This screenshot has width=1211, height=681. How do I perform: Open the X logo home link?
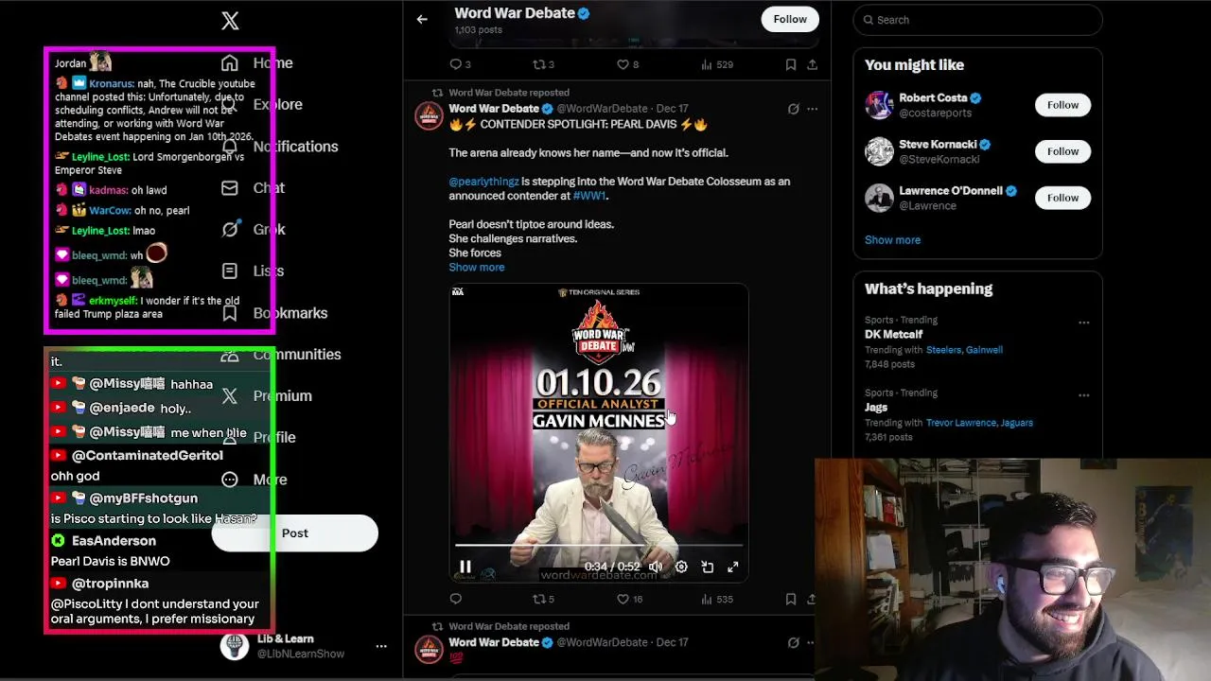point(230,21)
